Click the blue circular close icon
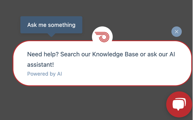 (176, 32)
